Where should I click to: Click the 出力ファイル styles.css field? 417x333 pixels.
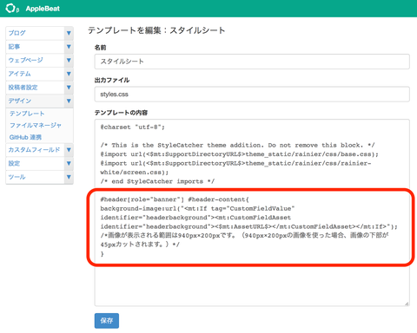pos(252,95)
